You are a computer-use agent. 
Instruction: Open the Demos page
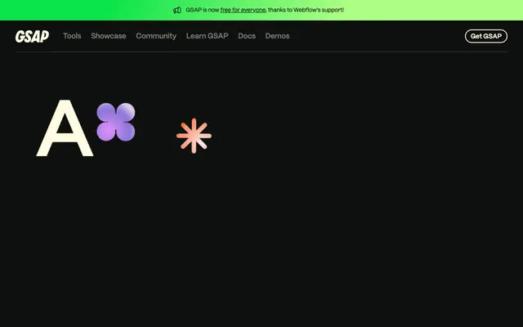(277, 36)
